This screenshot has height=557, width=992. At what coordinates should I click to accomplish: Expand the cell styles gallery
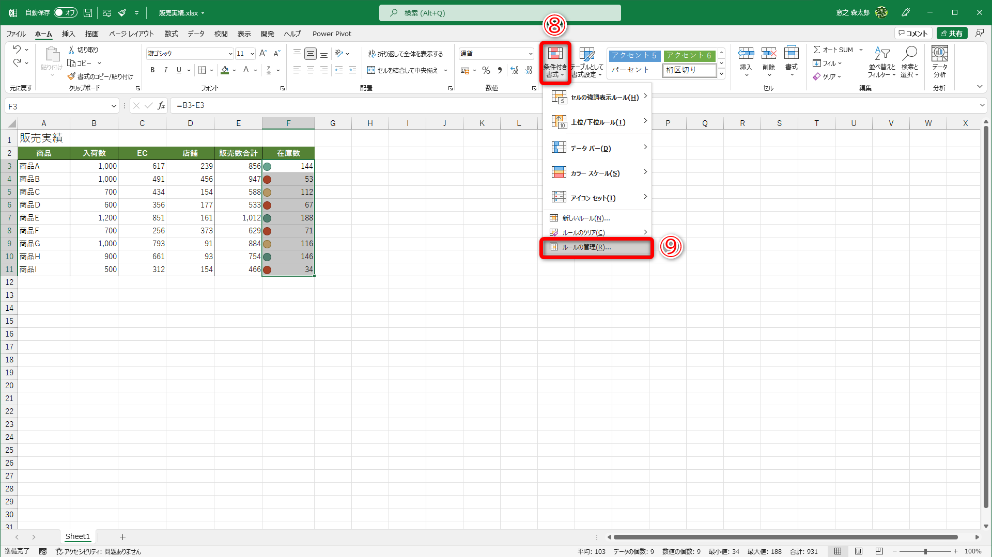coord(721,74)
